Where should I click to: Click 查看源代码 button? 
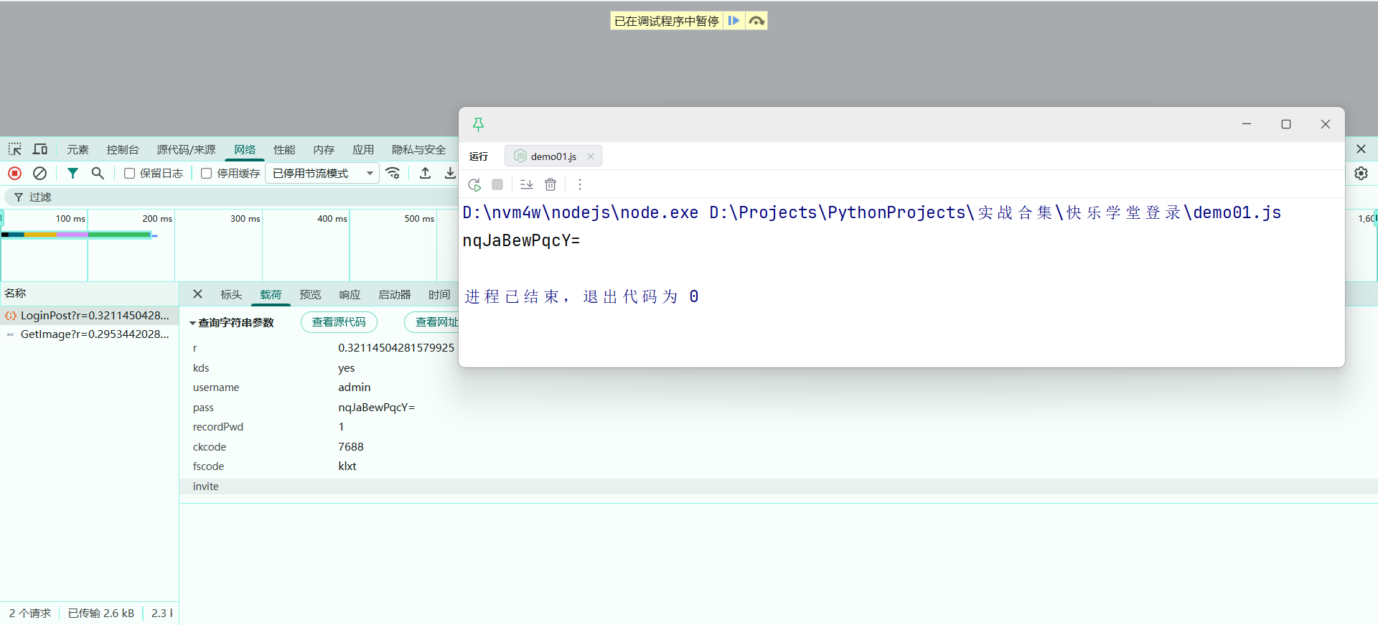(x=339, y=322)
